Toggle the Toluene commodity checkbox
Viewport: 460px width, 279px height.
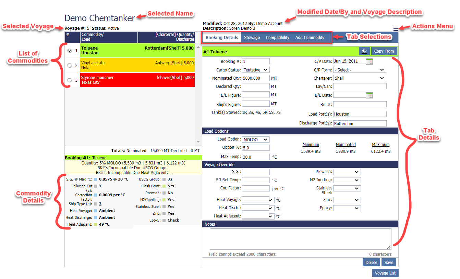(x=70, y=51)
